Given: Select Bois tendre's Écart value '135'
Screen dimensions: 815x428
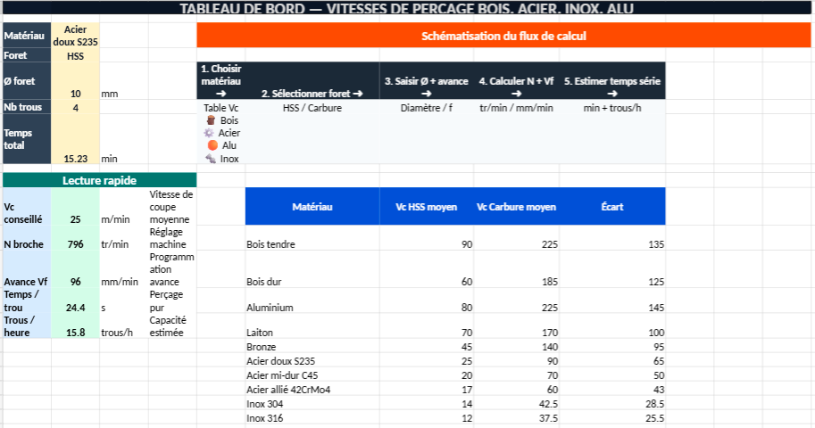Looking at the screenshot, I should click(612, 238).
